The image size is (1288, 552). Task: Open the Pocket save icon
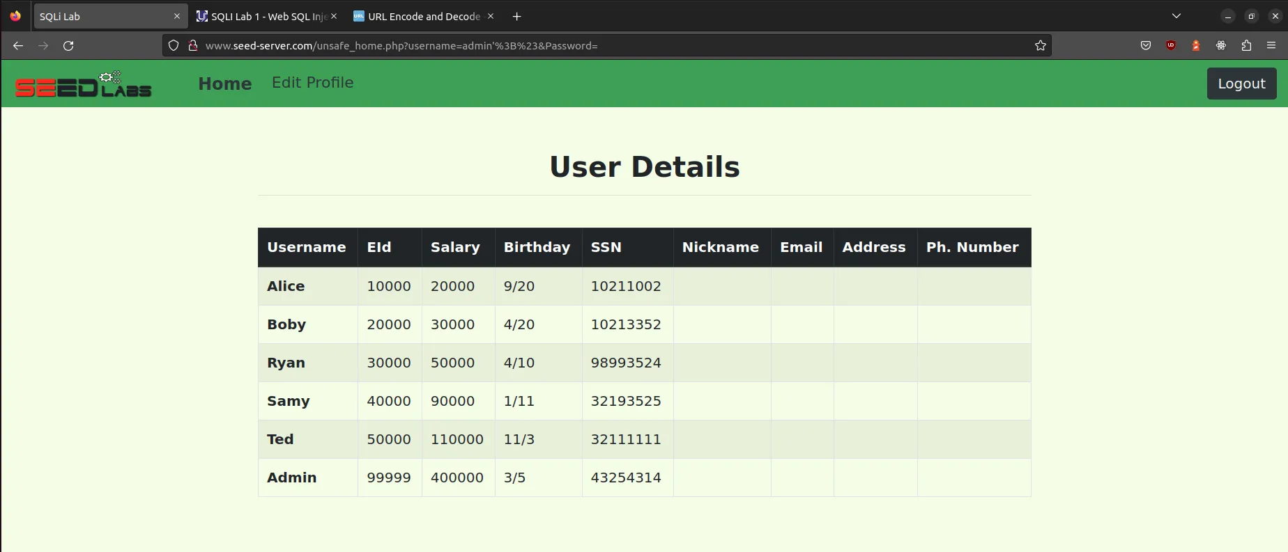(x=1145, y=46)
